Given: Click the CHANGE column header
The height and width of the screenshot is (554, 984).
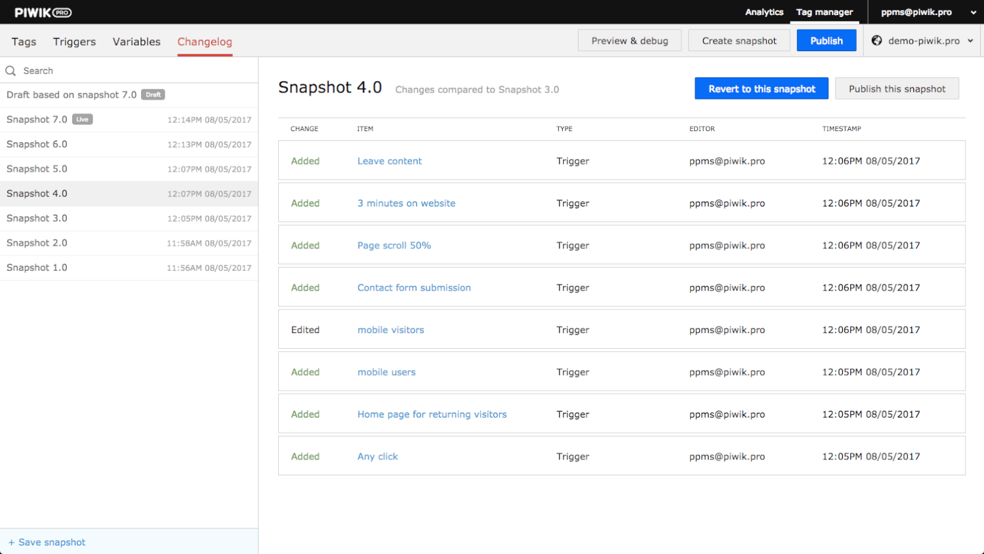Looking at the screenshot, I should [304, 129].
